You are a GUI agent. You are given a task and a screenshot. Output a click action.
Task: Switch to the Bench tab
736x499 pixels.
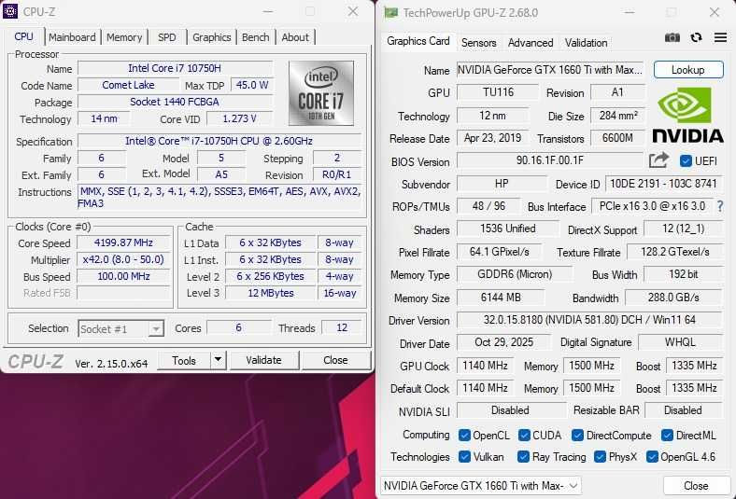pos(255,37)
